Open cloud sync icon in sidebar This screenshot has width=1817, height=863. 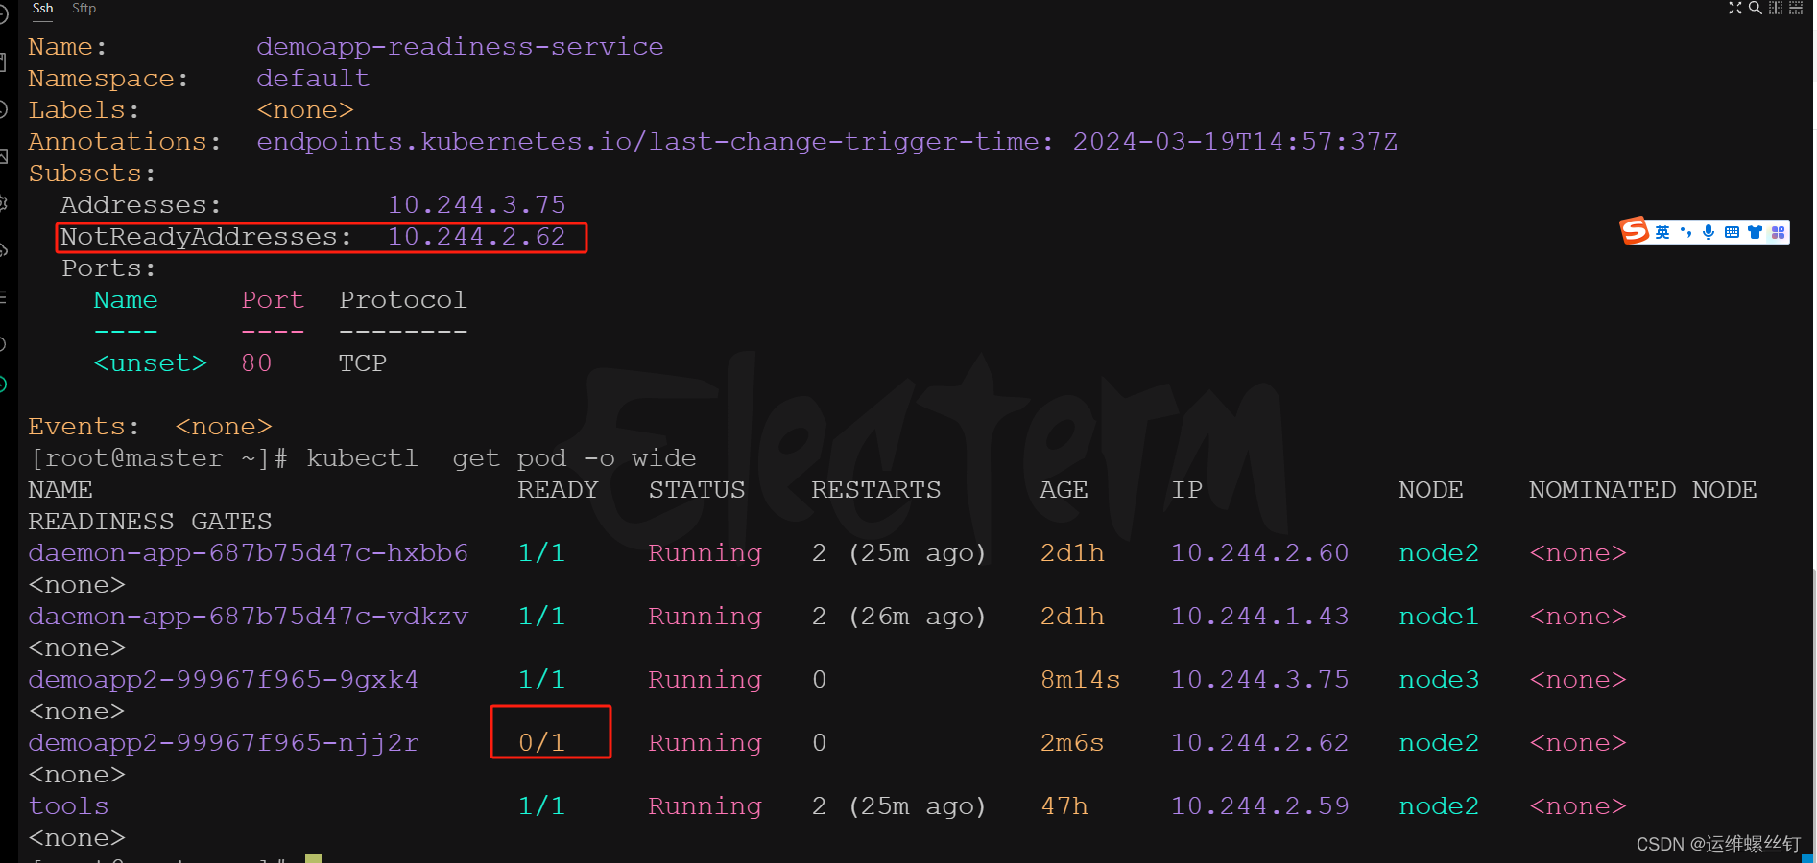point(4,250)
